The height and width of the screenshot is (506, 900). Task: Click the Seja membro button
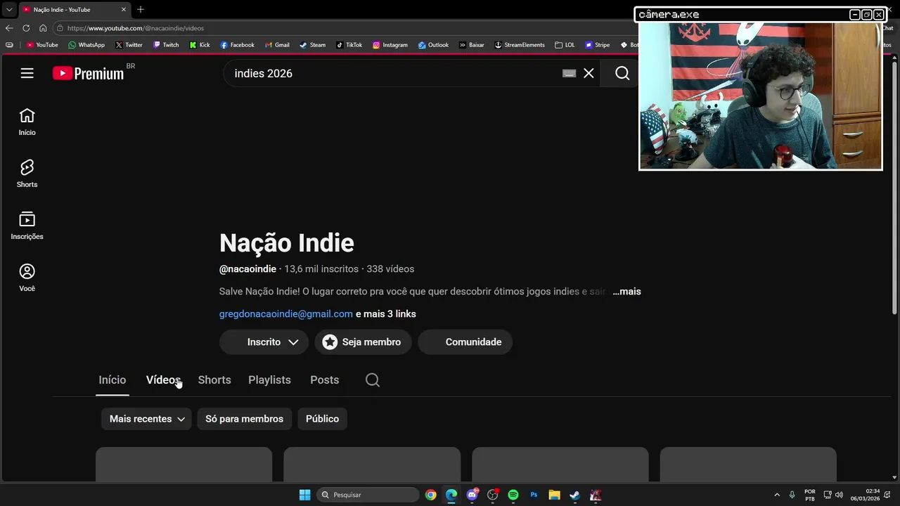tap(363, 342)
